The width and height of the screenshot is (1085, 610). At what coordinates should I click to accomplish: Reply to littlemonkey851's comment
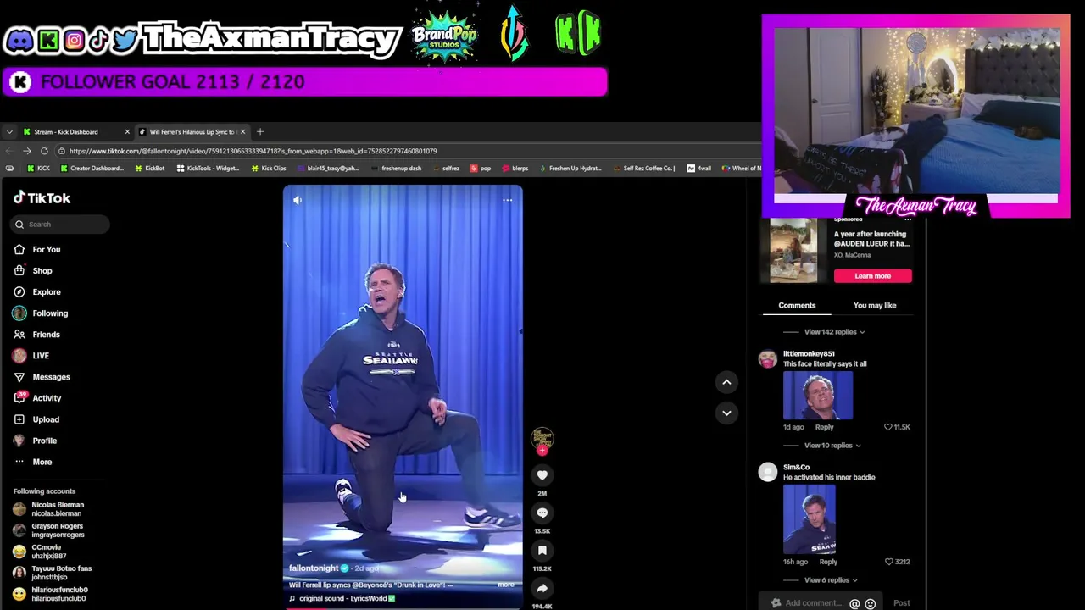click(x=824, y=427)
